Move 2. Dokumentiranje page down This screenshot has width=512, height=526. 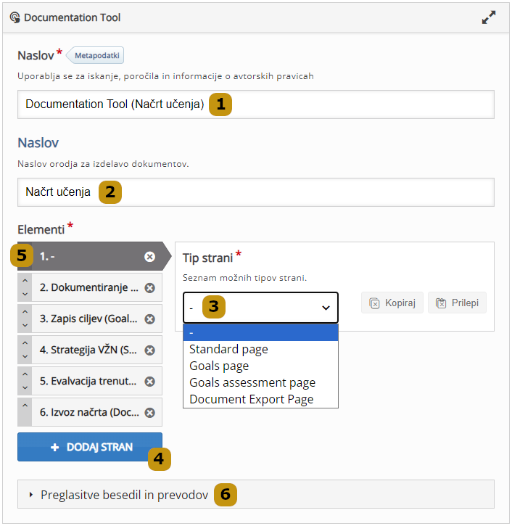25,295
